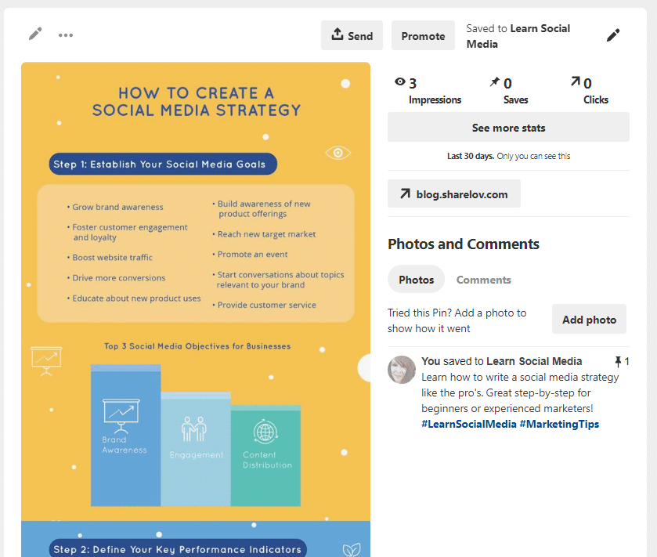657x557 pixels.
Task: Click the #MarketingTips hashtag
Action: coord(559,424)
